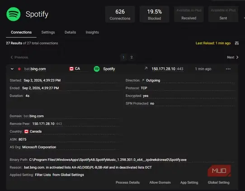This screenshot has height=191, width=245.
Task: Click the Received Plus stat card
Action: pyautogui.click(x=189, y=14)
